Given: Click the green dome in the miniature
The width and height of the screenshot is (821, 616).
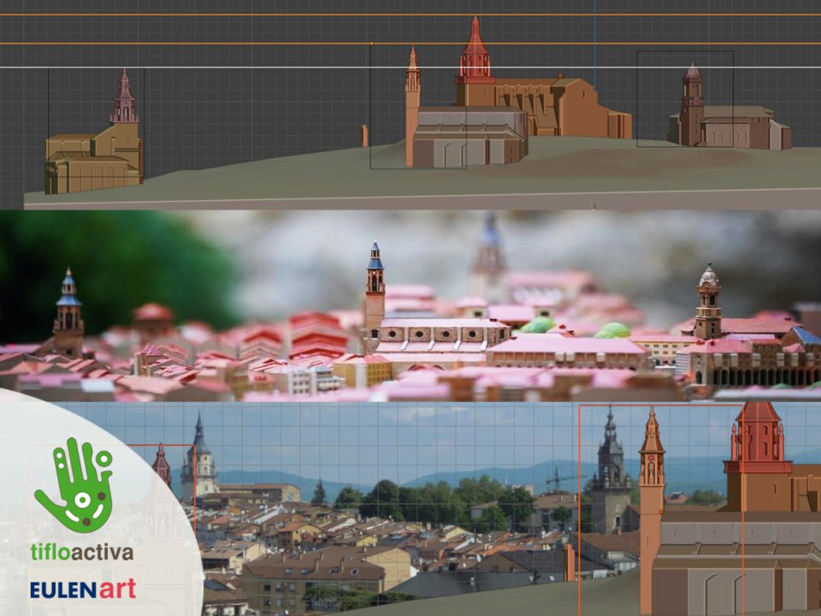Looking at the screenshot, I should (x=612, y=330).
